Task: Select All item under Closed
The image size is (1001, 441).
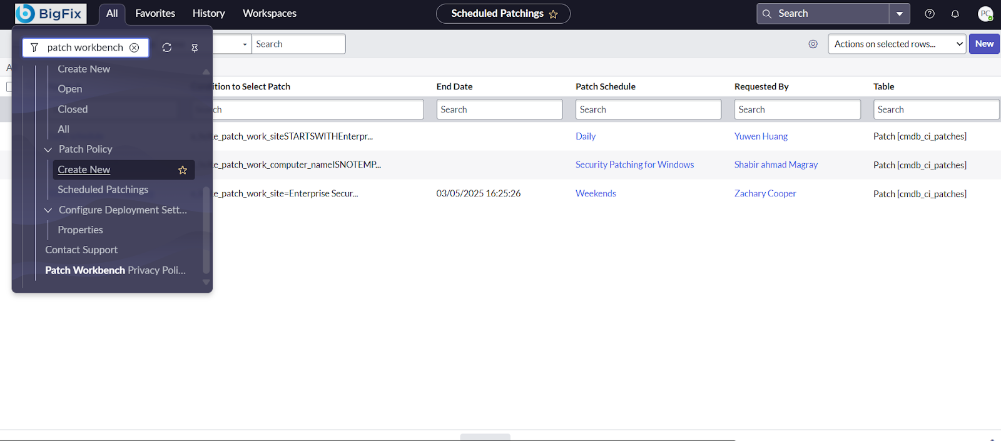Action: click(63, 129)
